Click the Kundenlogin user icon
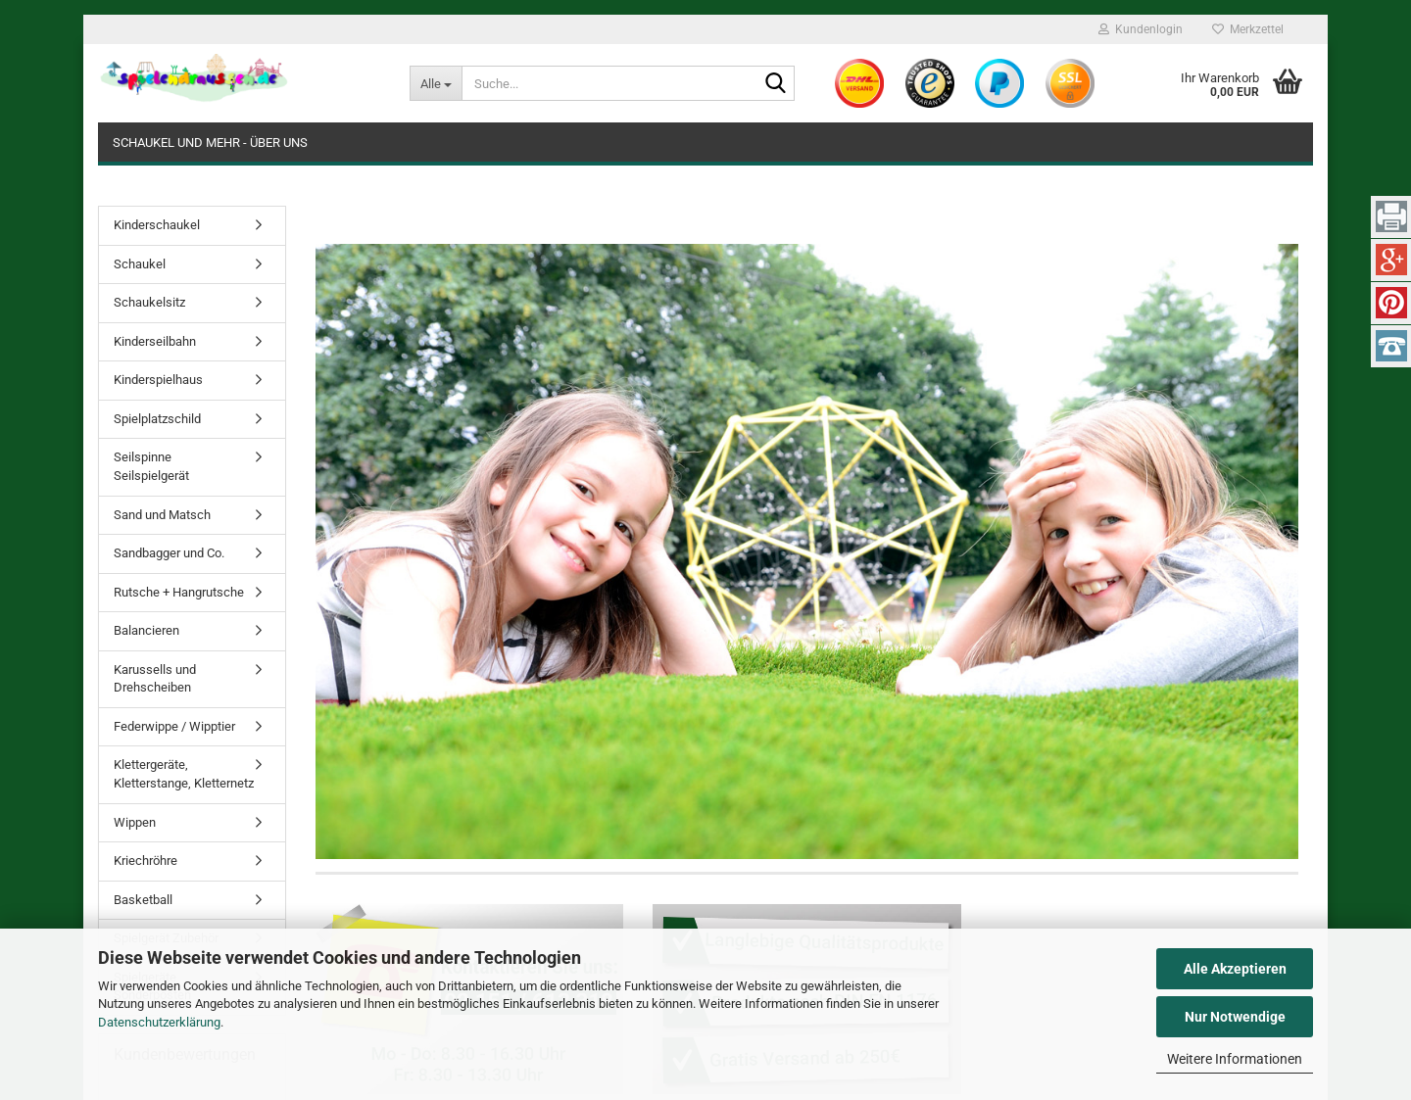This screenshot has width=1411, height=1100. (1103, 29)
